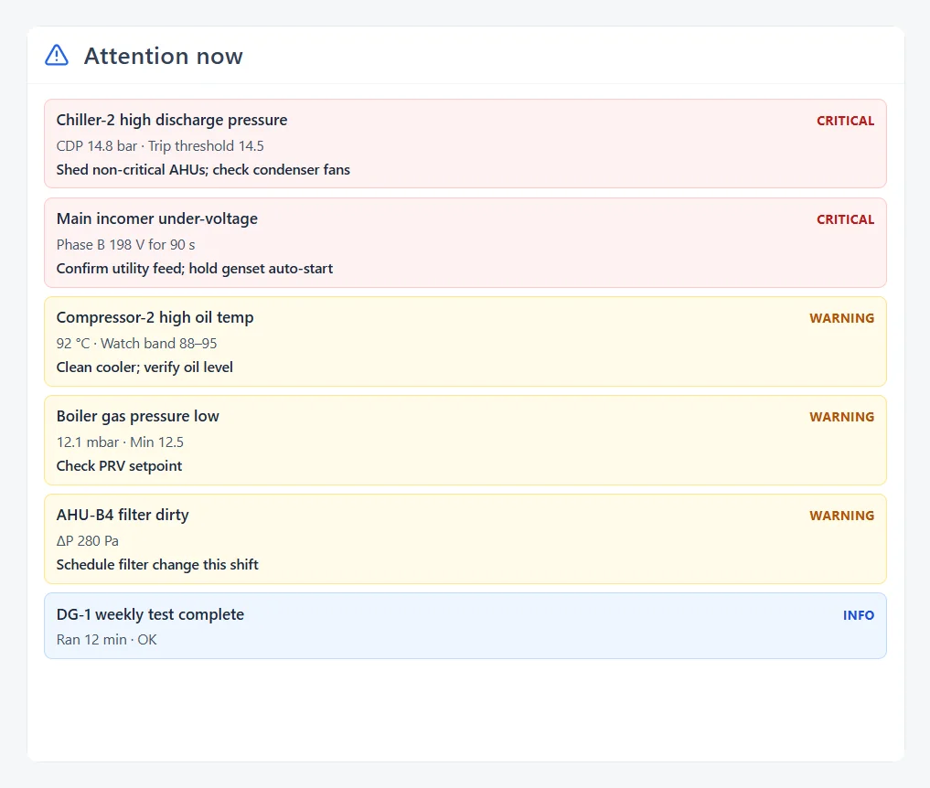
Task: Open the Boiler gas pressure low alert
Action: coord(465,440)
